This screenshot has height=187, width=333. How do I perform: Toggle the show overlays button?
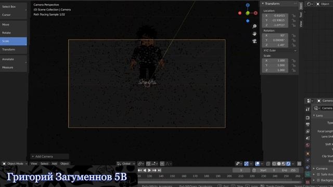(x=258, y=164)
